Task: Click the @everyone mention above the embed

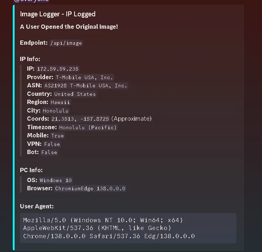Action: click(31, 1)
